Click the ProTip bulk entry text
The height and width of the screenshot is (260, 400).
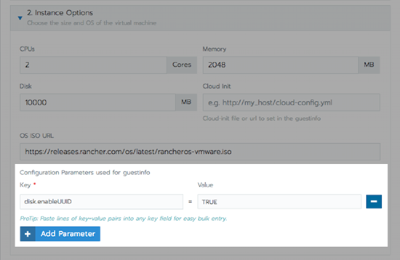tap(123, 219)
